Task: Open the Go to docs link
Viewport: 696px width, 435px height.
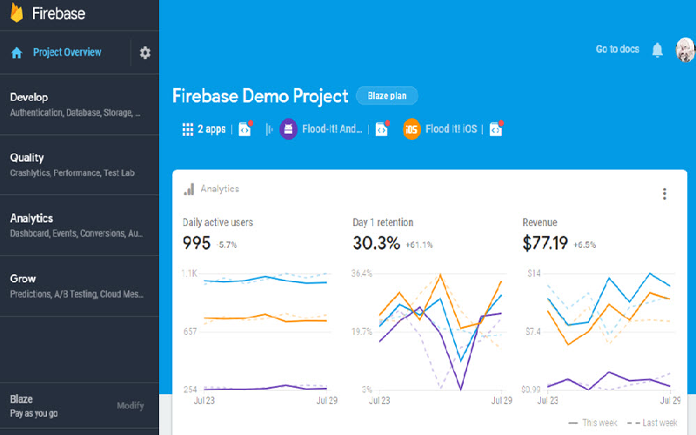Action: tap(617, 50)
